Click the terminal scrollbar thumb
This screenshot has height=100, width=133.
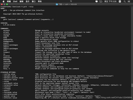(x=132, y=85)
